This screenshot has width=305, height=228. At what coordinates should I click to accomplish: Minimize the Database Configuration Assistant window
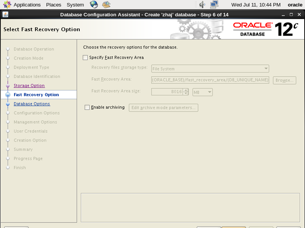(x=283, y=15)
